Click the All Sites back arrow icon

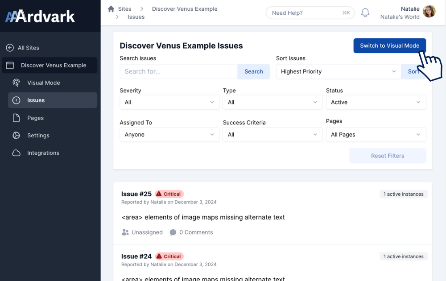point(10,48)
